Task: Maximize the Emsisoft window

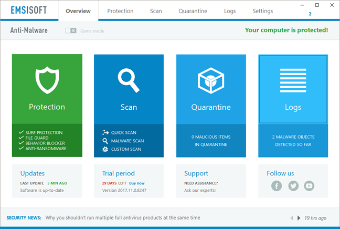Action: click(317, 5)
